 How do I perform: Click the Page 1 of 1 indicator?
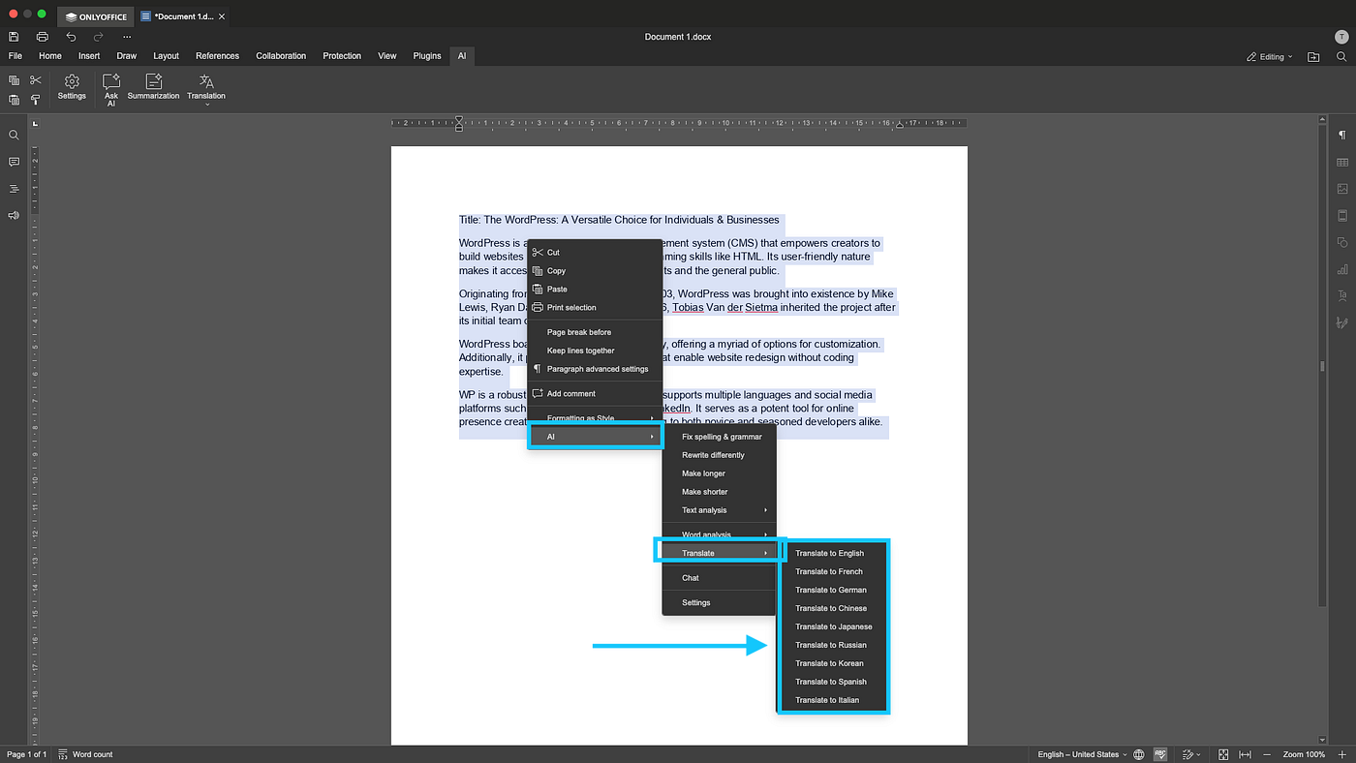(x=27, y=754)
